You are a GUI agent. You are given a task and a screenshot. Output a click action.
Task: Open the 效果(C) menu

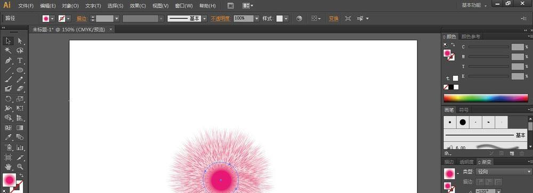tap(138, 6)
